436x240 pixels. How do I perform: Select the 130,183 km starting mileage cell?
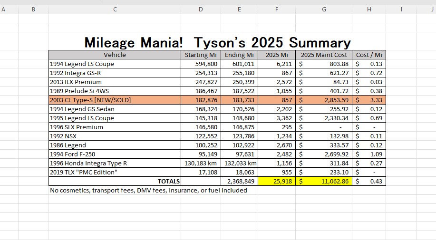tap(200, 163)
